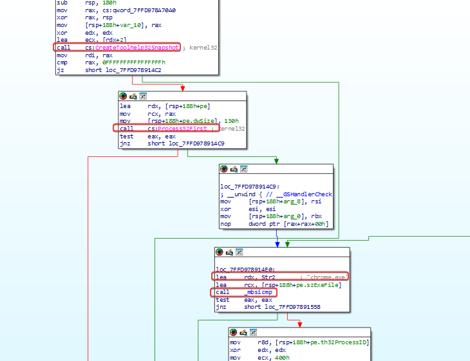470x361 pixels.
Task: Click edit-comment pencil icon in Process32First block
Action: click(133, 96)
